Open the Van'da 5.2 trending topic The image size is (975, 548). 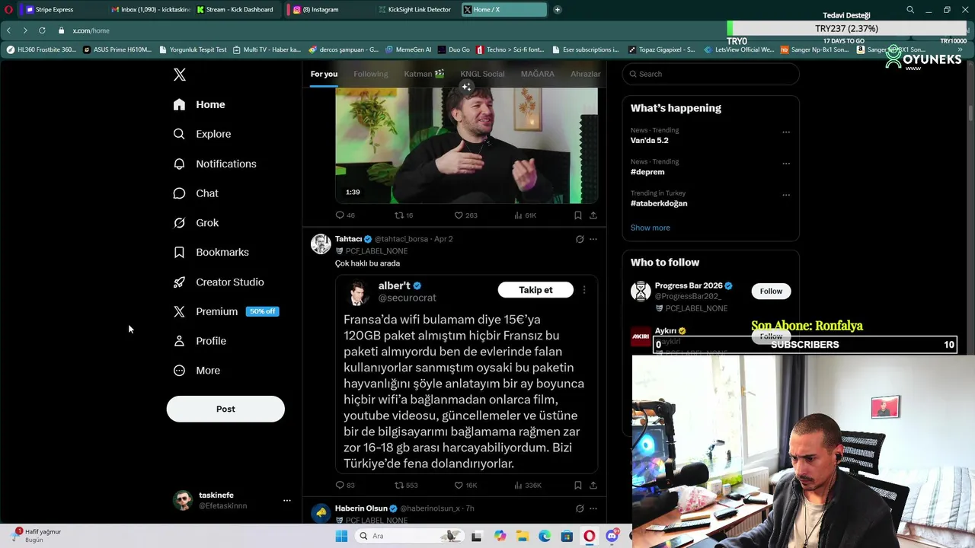click(649, 140)
